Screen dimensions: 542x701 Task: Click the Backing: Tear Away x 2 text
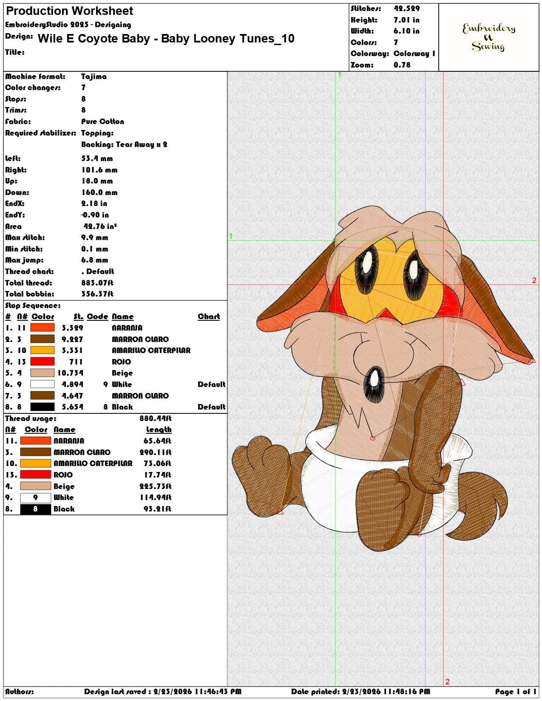point(124,144)
